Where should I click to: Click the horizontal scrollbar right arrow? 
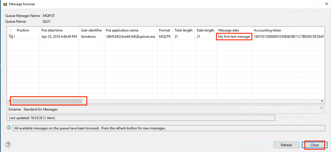322,101
